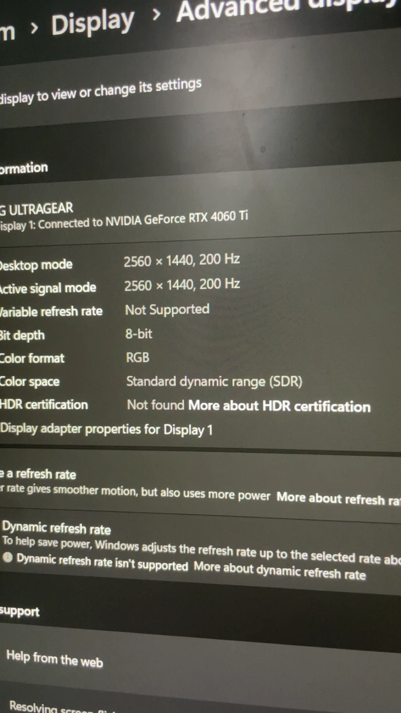Click the Standard dynamic range (SDR) color space value
The image size is (401, 713).
click(214, 382)
